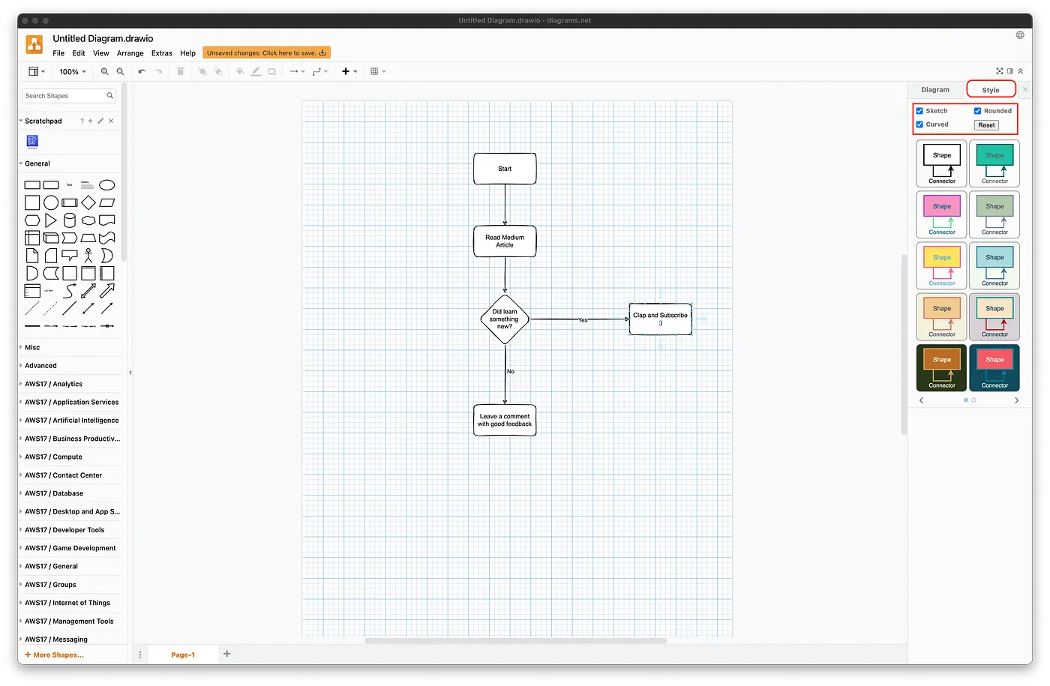Select the Line Color toolbar icon

coord(256,71)
